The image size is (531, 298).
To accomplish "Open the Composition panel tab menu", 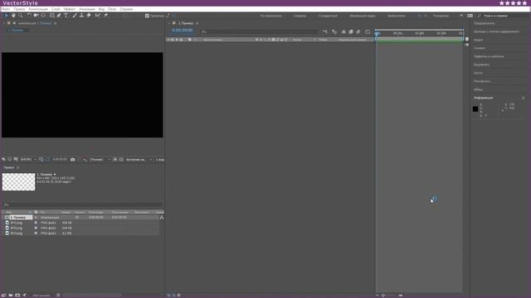I will pos(56,23).
